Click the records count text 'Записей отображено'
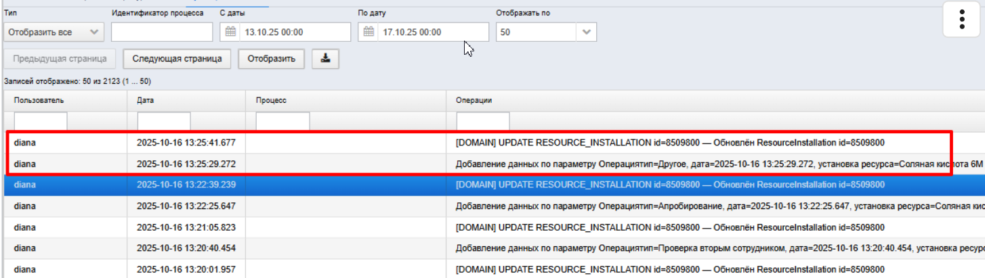 point(77,81)
